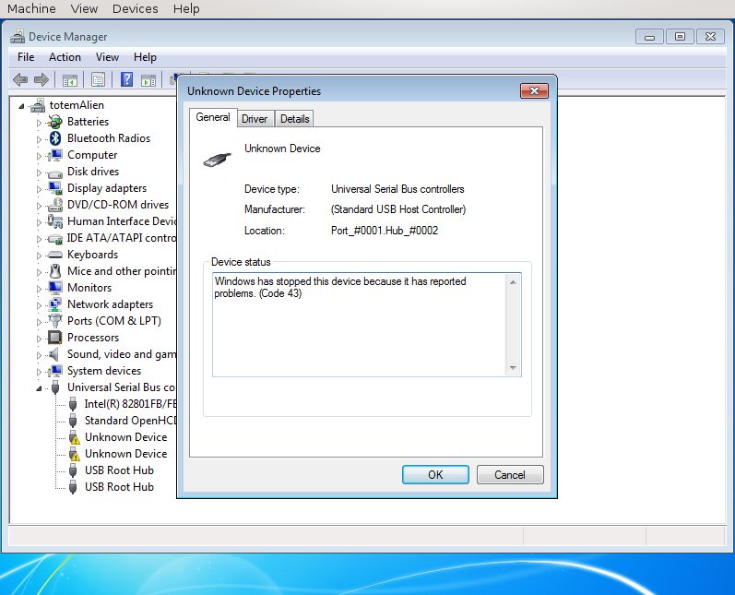Click the Forward arrow toolbar icon
This screenshot has width=735, height=595.
41,79
